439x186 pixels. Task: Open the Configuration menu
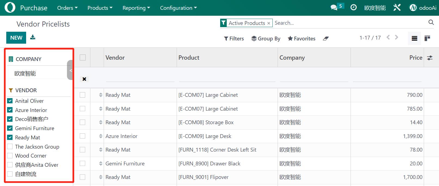click(x=178, y=8)
